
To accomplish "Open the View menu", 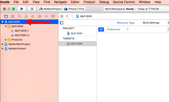I will (x=36, y=2).
